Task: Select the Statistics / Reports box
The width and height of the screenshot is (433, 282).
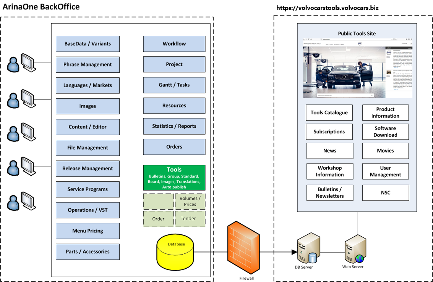Action: [174, 126]
